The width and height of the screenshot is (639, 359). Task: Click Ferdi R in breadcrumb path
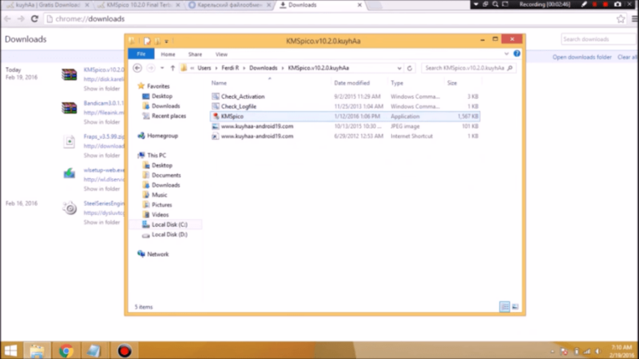click(230, 68)
